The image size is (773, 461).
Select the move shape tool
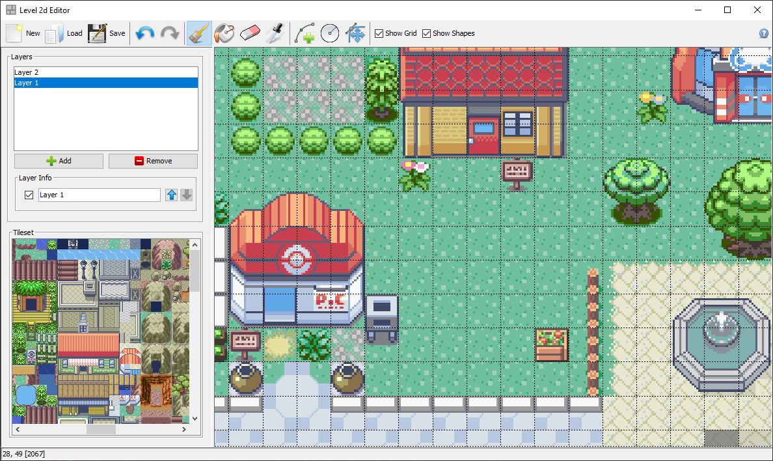(355, 34)
